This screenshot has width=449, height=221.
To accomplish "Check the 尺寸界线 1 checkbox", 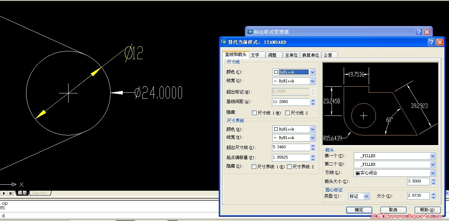I will click(x=254, y=166).
